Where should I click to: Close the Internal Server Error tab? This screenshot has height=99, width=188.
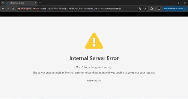(35, 3)
